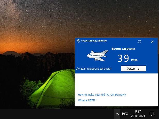159x119 pixels.
Task: Open the taskbar clock showing 9:27
Action: tap(138, 114)
